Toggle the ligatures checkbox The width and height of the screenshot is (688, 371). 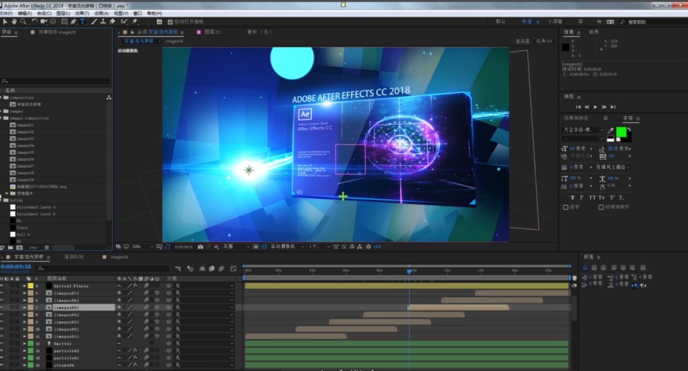(565, 207)
